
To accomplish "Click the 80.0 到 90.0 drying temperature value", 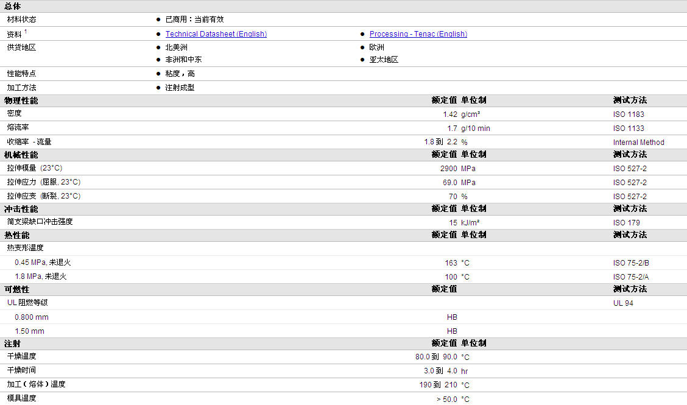I will [x=437, y=357].
